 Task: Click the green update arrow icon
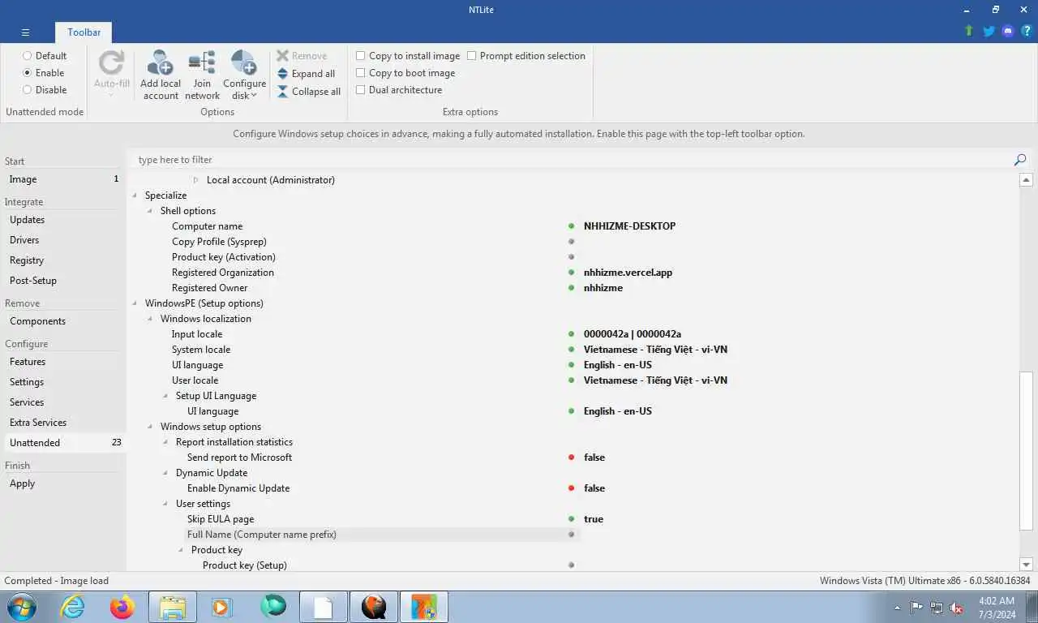click(968, 31)
